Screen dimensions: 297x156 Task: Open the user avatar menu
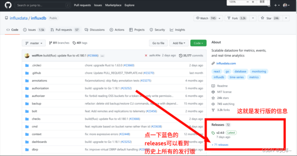(286, 5)
